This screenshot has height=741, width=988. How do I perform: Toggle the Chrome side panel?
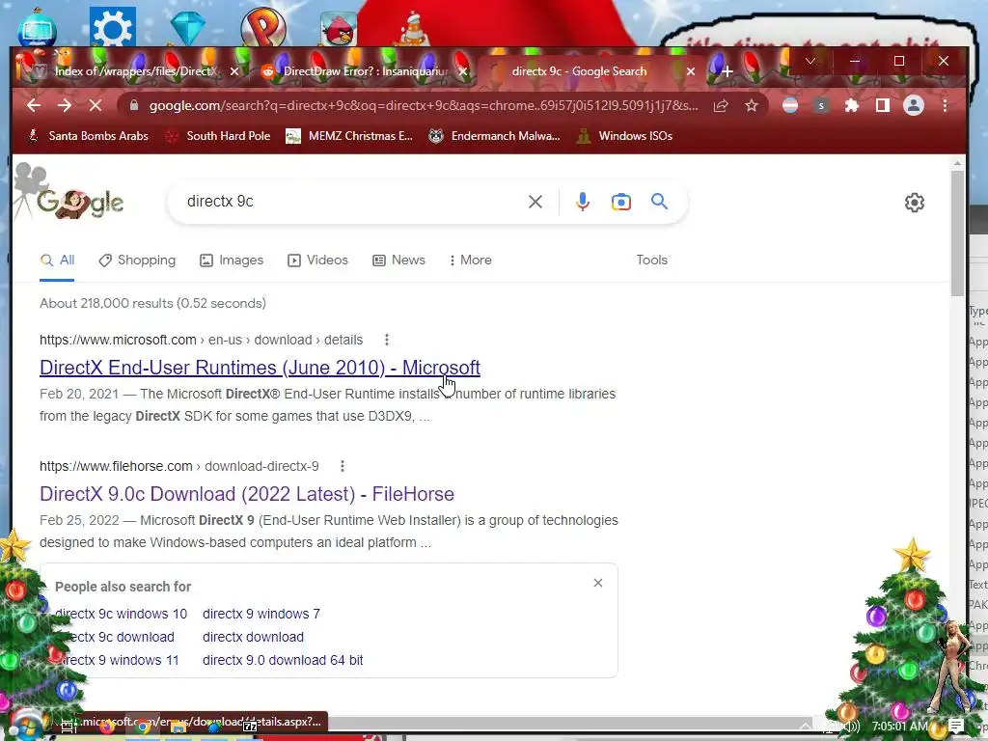pyautogui.click(x=882, y=105)
